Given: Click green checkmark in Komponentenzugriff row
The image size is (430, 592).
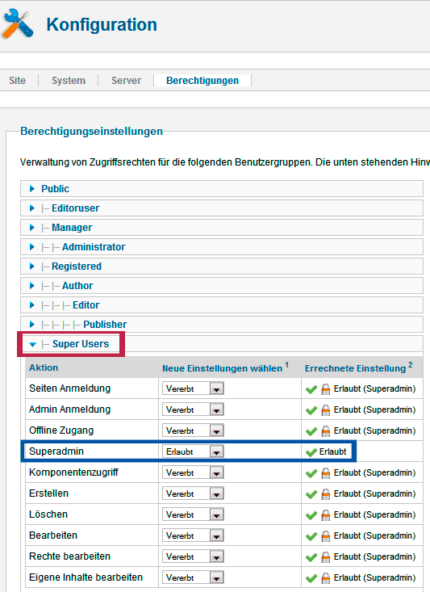Looking at the screenshot, I should click(311, 473).
